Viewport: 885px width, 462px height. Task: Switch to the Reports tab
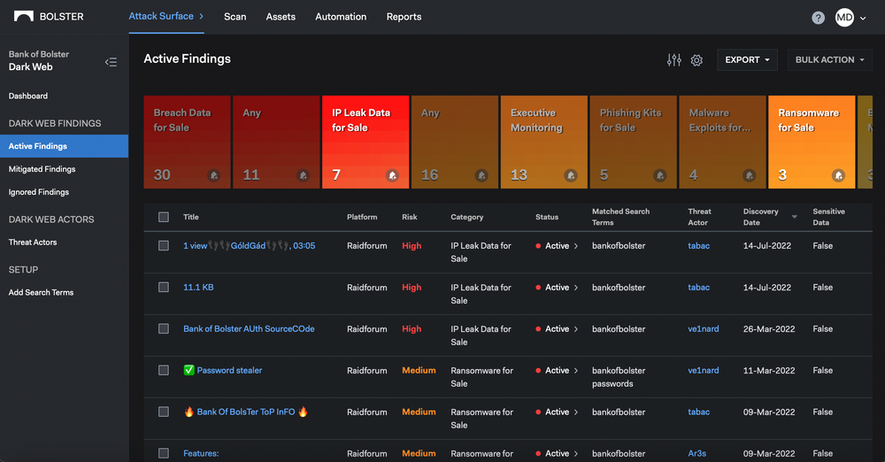(404, 17)
